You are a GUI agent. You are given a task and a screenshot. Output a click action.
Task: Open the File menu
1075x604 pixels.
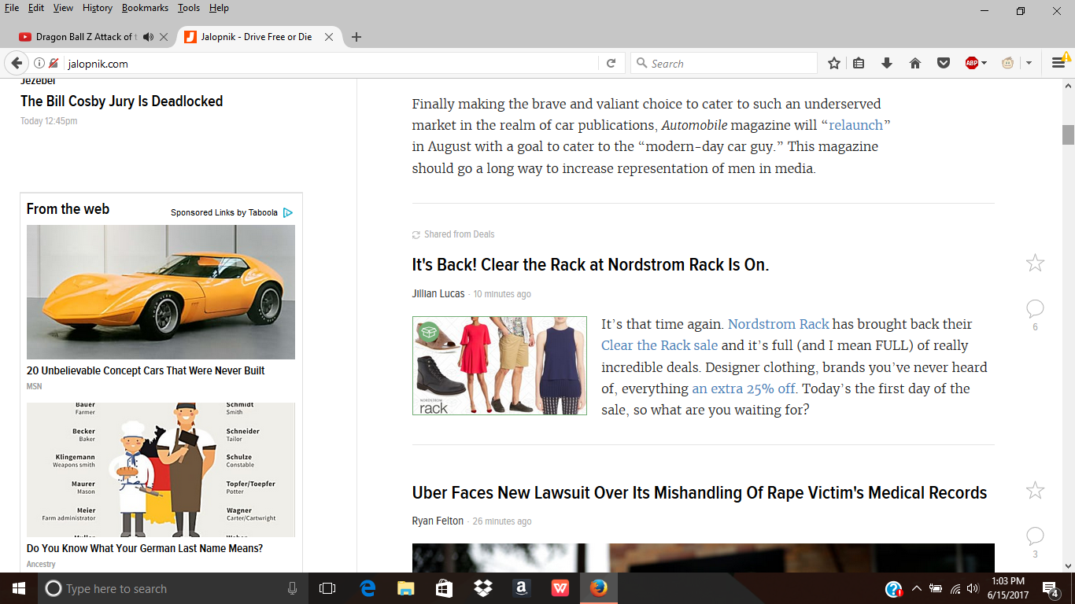coord(12,8)
